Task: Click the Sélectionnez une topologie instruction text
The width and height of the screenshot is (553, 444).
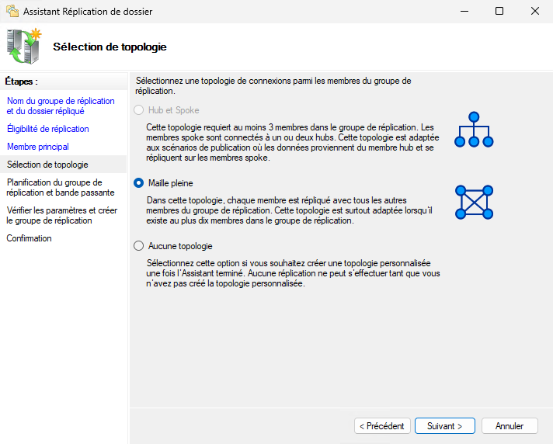Action: [x=273, y=85]
